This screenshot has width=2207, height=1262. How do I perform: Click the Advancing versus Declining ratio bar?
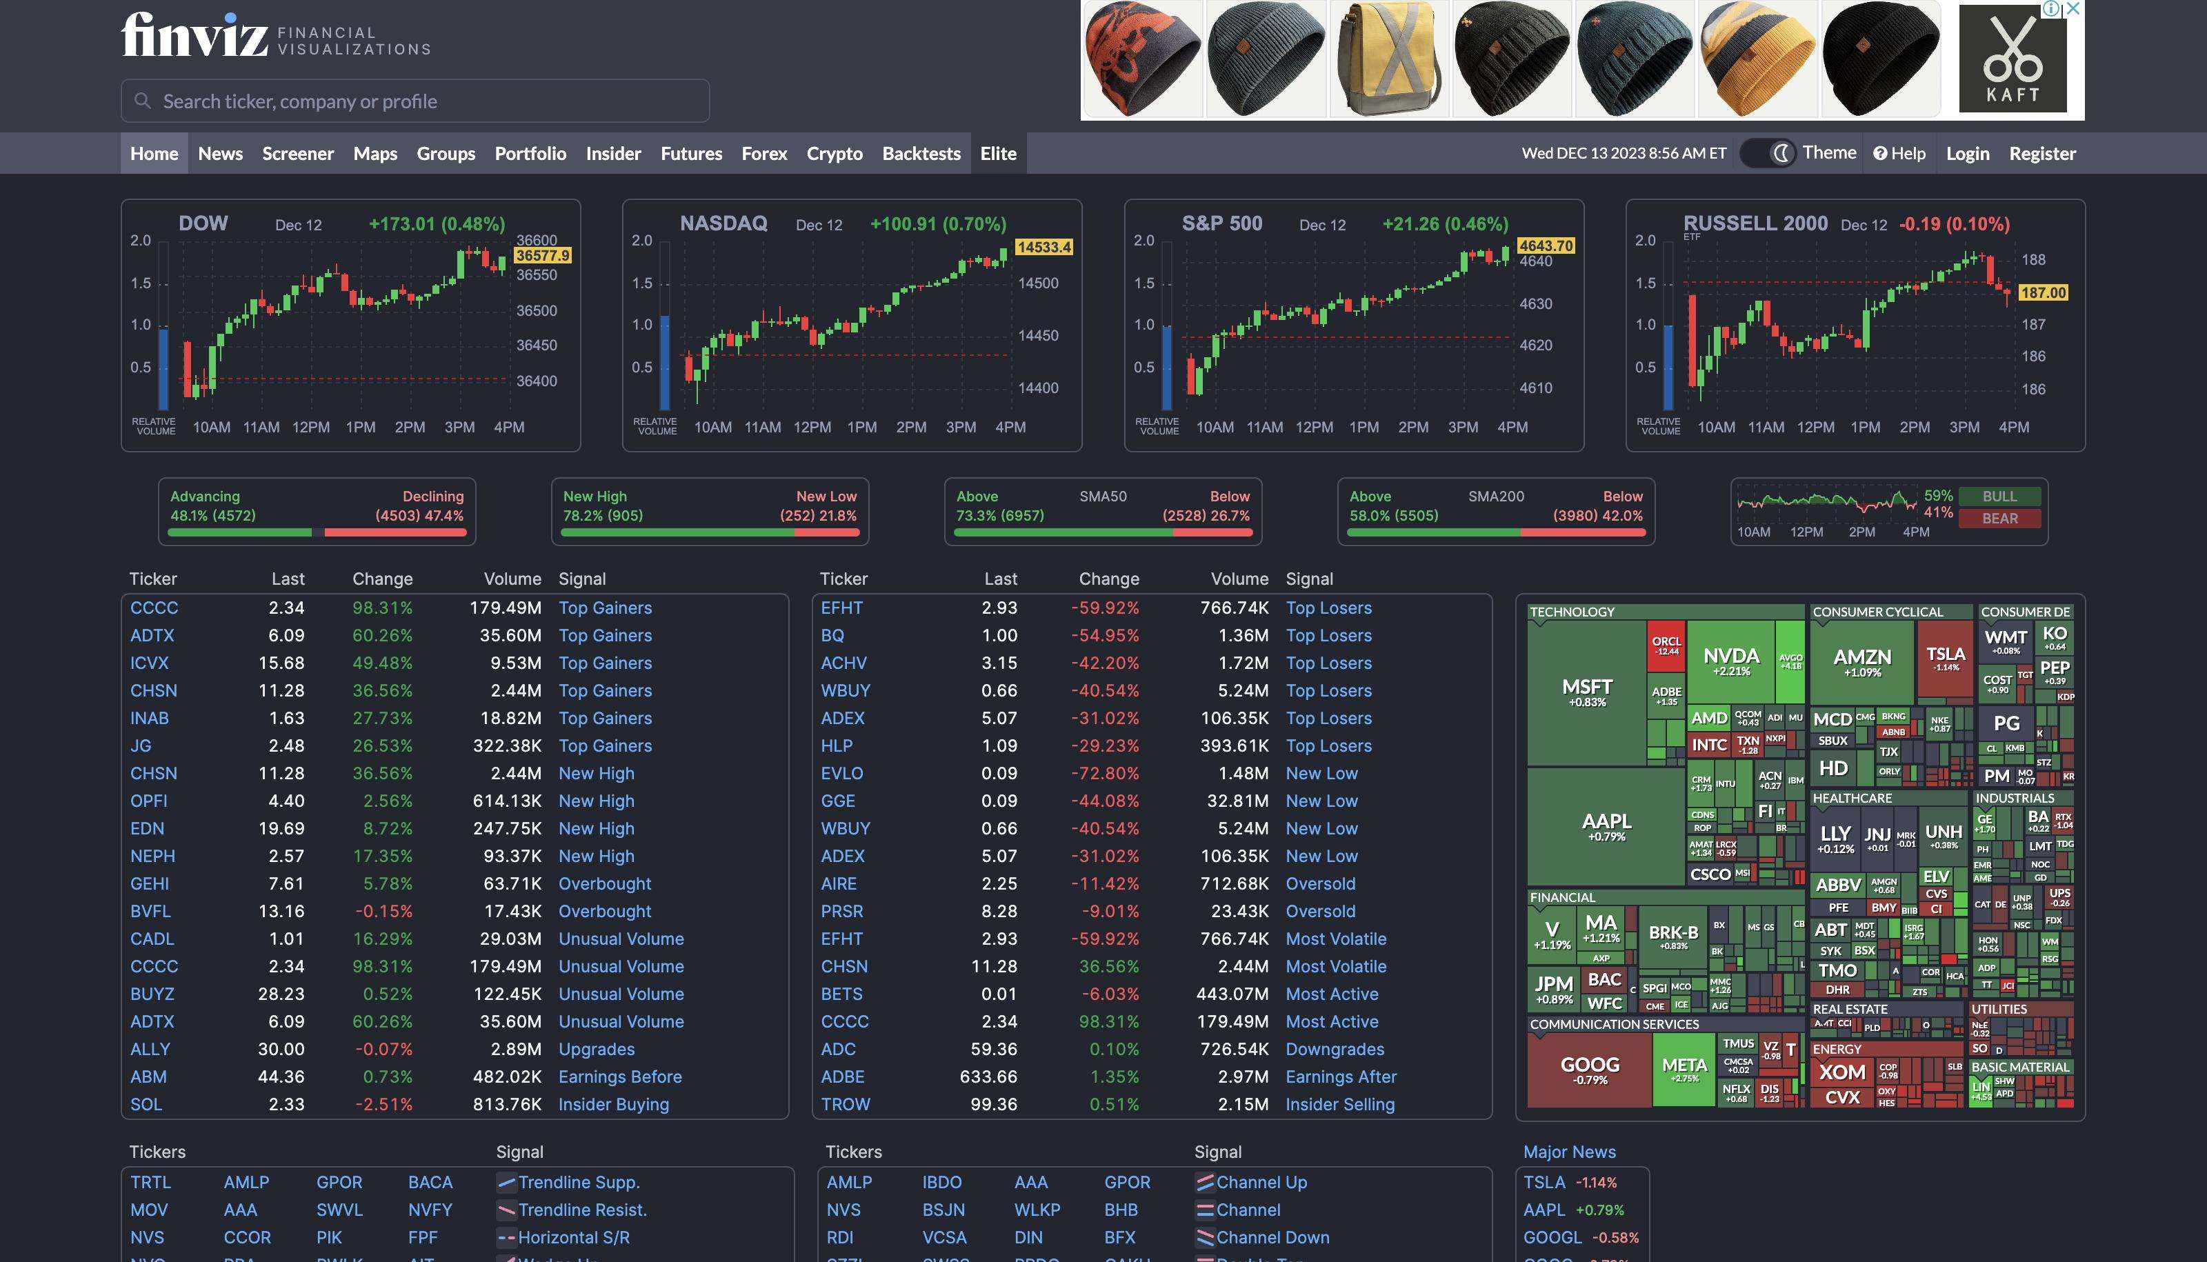pos(317,532)
